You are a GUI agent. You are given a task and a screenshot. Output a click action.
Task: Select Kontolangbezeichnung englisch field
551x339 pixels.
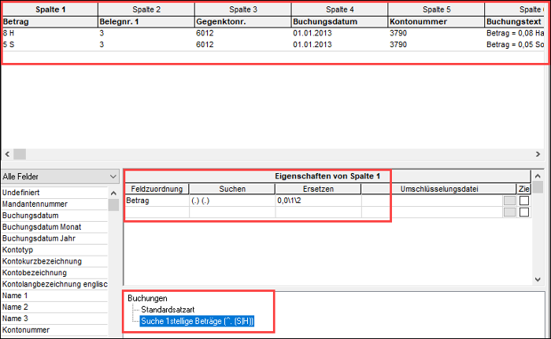[54, 284]
